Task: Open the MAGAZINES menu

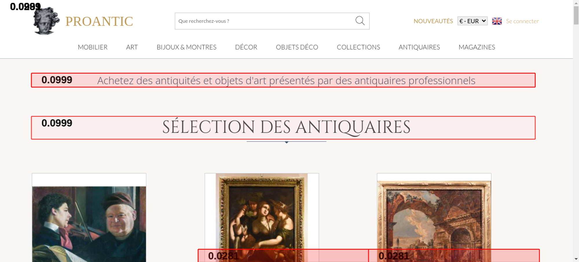Action: (477, 47)
